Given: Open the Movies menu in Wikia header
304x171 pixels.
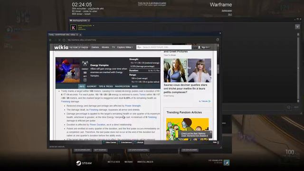Looking at the screenshot, I should [105, 47].
